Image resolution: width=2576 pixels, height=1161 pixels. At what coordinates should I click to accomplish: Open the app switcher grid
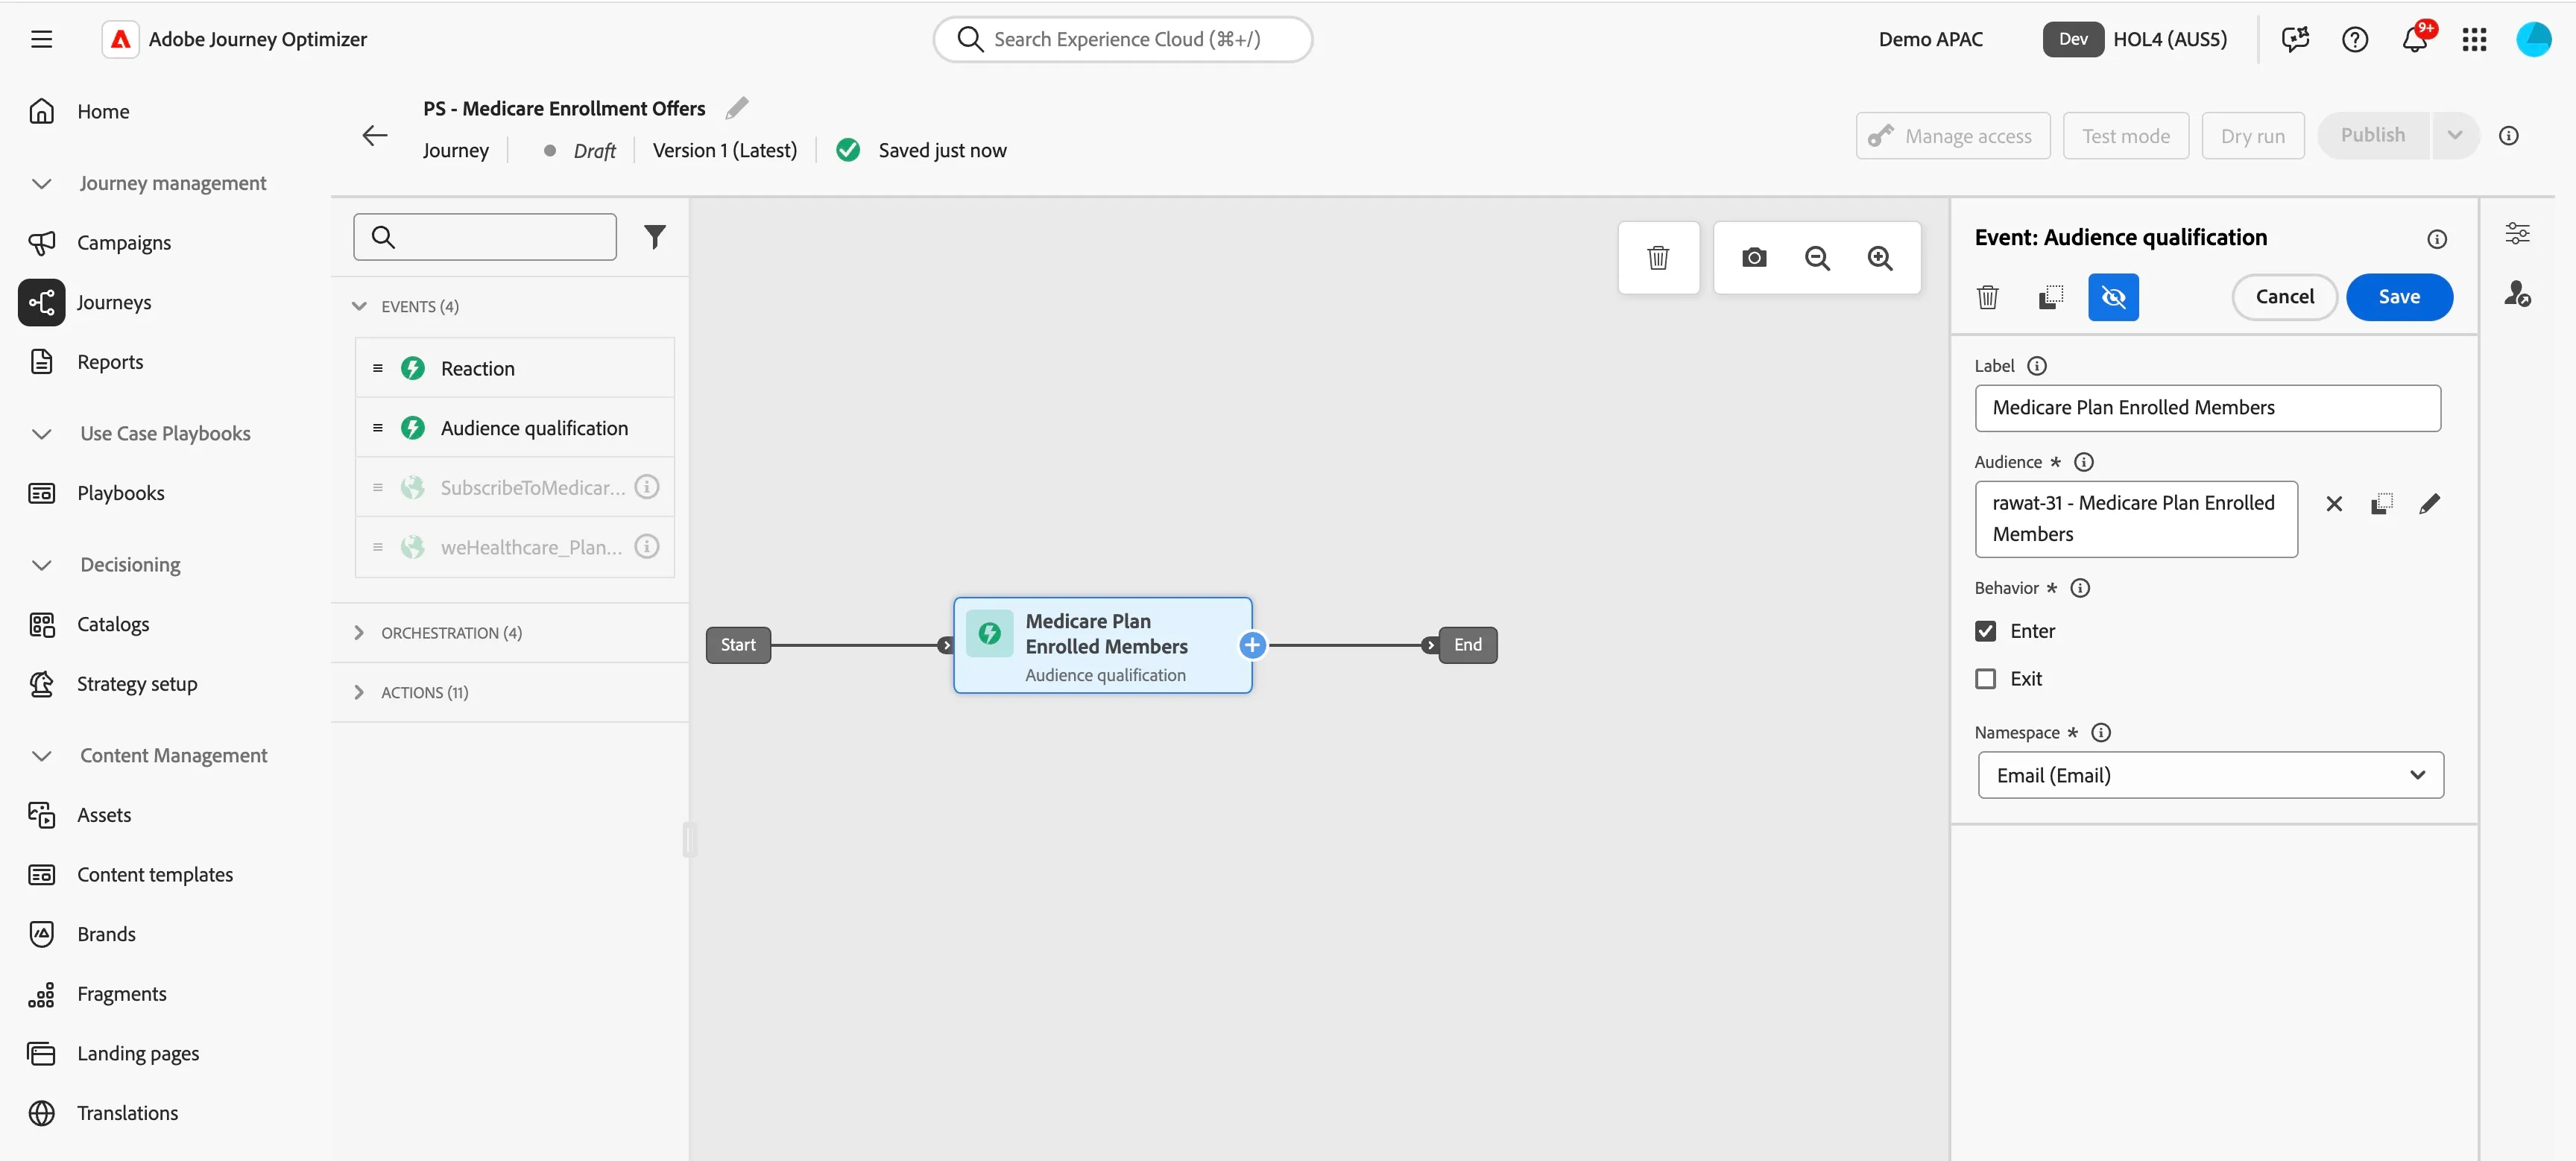click(2474, 39)
